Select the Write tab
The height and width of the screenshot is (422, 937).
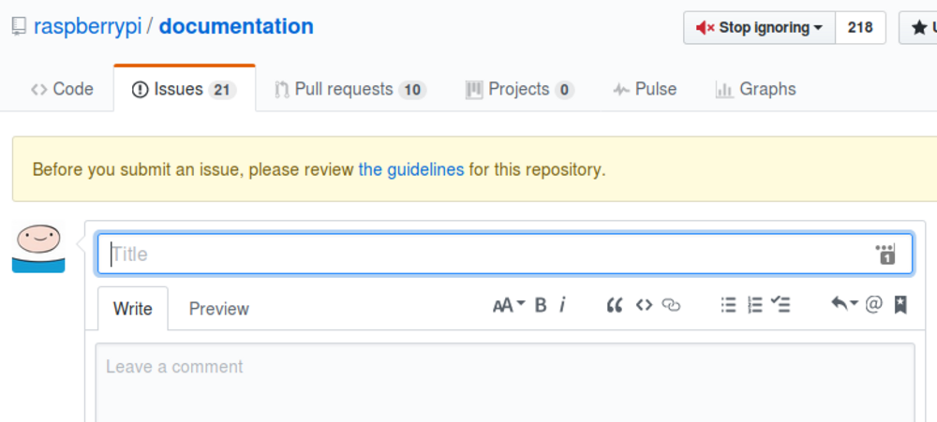click(x=133, y=309)
